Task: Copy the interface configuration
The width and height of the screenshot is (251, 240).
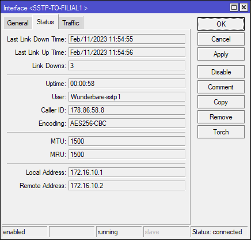Action: coord(221,102)
